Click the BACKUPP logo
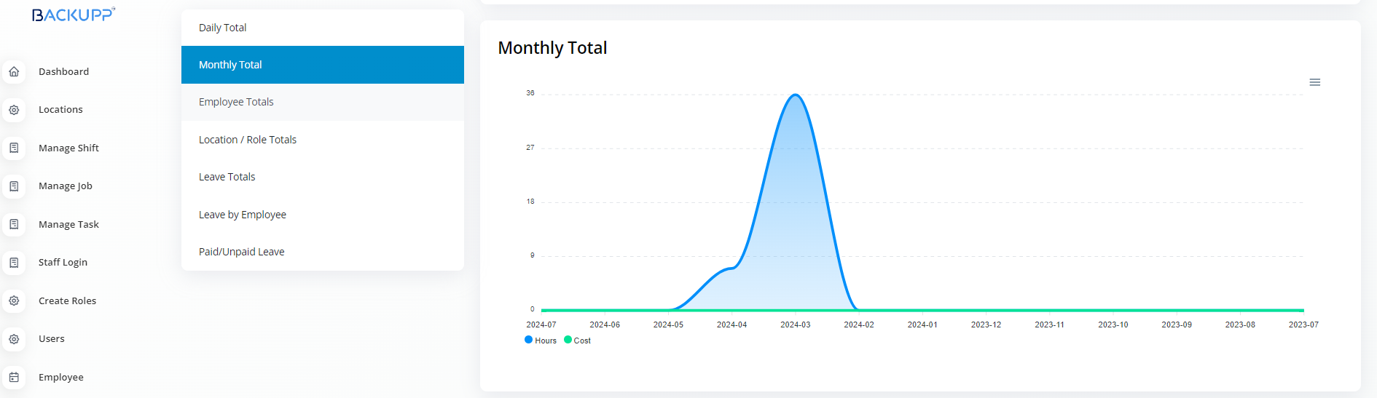Viewport: 1377px width, 398px height. tap(73, 15)
